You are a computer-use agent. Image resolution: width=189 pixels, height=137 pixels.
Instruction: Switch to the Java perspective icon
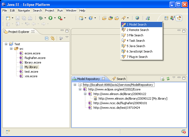point(173,18)
